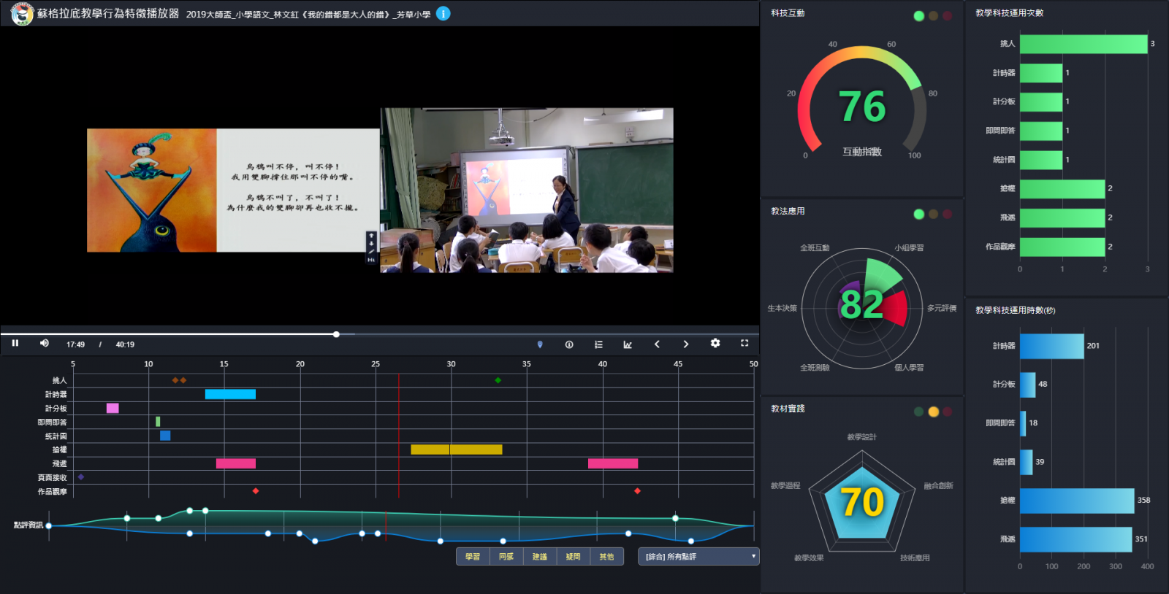Mute the video with the speaker icon
This screenshot has height=594, width=1169.
pos(45,344)
